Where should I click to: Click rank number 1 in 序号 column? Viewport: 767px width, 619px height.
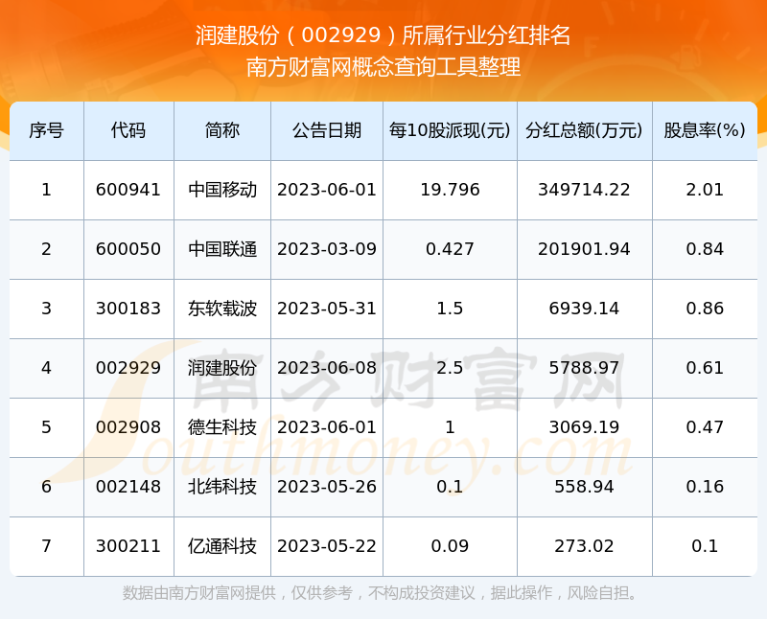46,190
